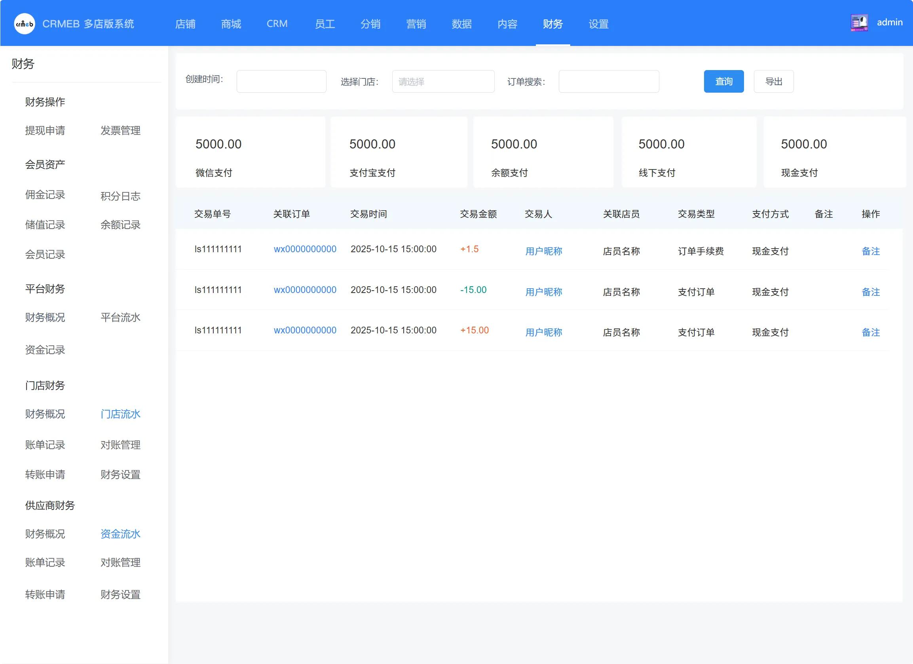Click the CRMEB logo icon

25,24
